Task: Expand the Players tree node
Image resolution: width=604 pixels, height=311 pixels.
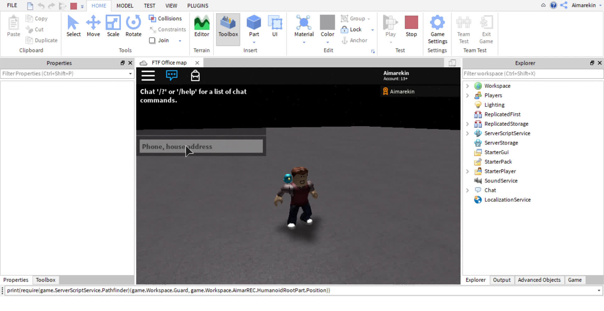Action: tap(467, 95)
